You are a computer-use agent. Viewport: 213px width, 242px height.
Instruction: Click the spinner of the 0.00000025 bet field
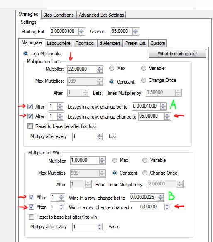click(x=161, y=198)
